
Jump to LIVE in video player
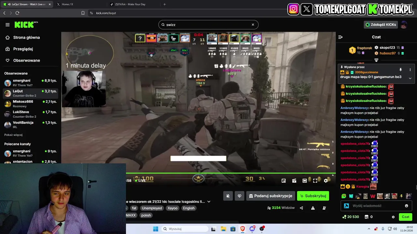point(140,180)
